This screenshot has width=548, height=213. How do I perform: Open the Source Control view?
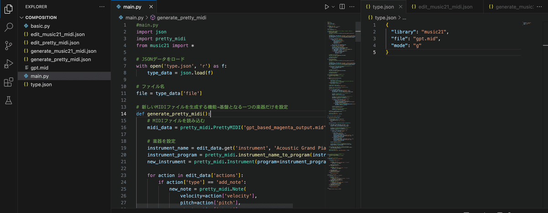[8, 45]
